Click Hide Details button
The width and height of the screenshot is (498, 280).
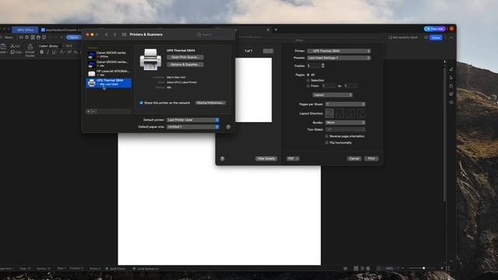266,159
